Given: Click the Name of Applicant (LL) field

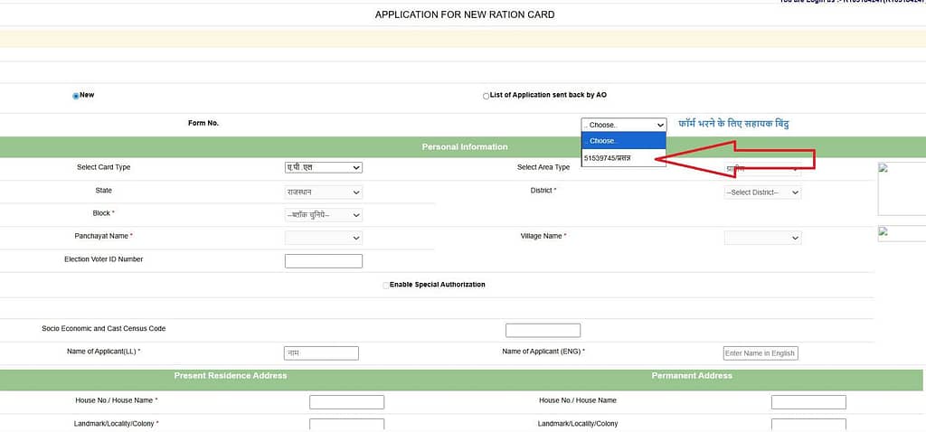Looking at the screenshot, I should click(321, 353).
